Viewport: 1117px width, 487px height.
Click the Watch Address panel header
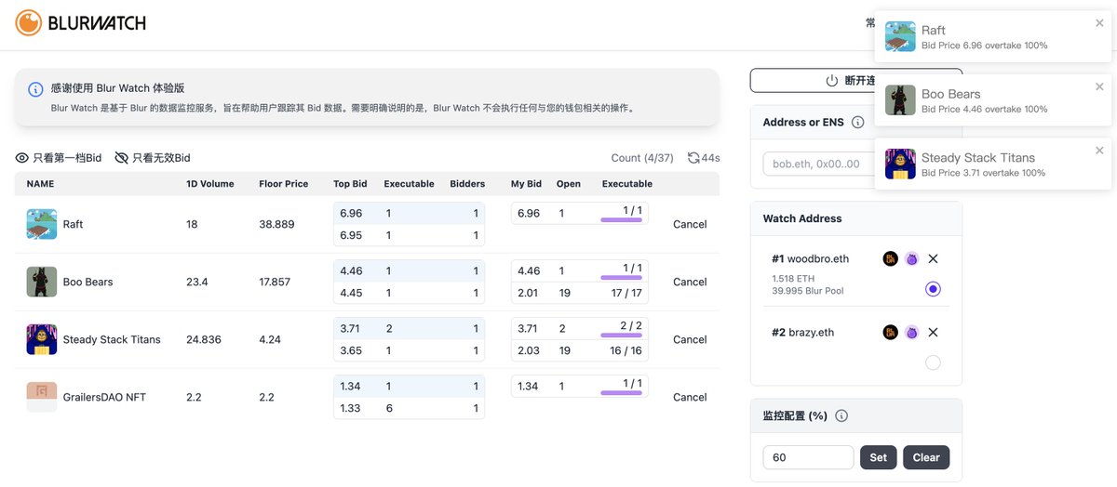(856, 218)
